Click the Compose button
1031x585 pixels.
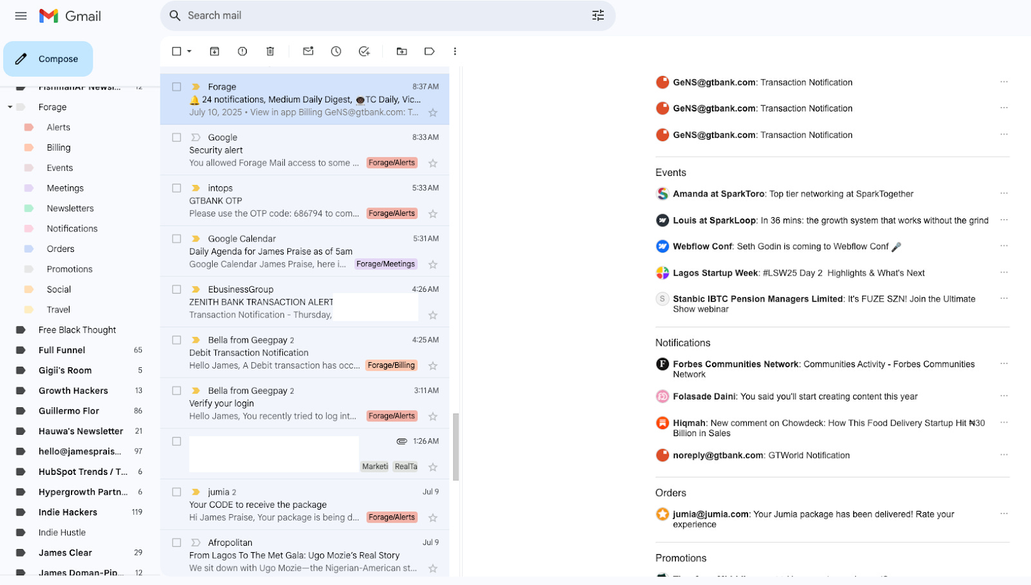[x=48, y=59]
